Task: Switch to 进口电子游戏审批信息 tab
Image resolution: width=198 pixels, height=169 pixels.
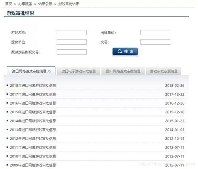Action: (78, 71)
